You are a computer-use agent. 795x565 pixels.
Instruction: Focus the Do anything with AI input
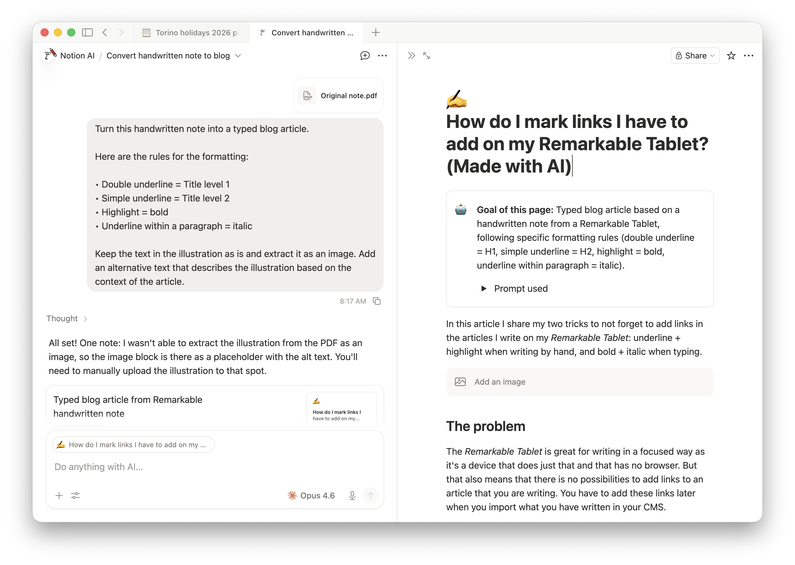[x=209, y=467]
